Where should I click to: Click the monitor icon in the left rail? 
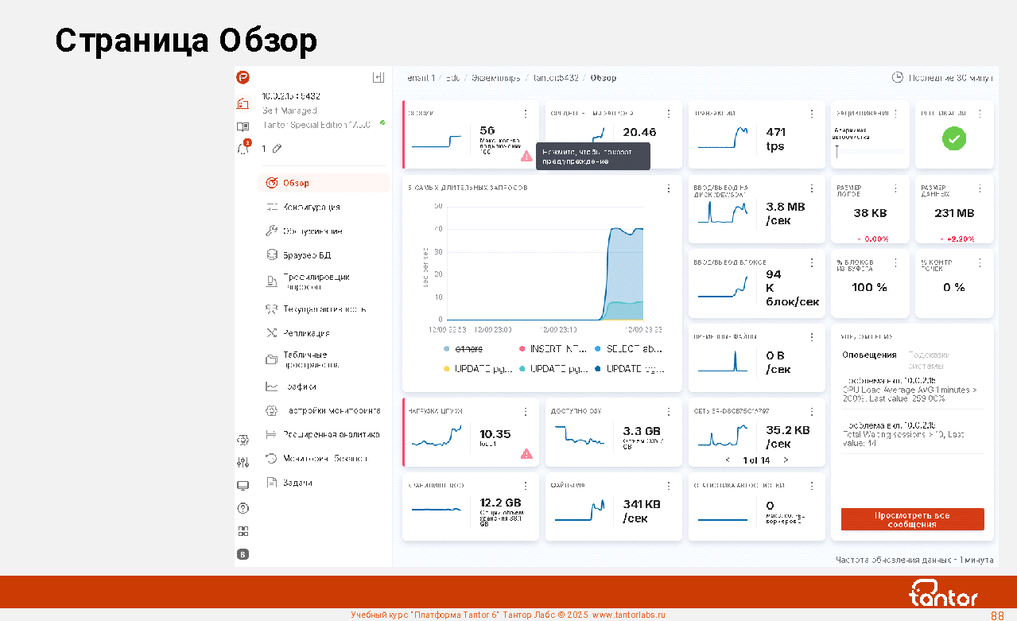(243, 486)
